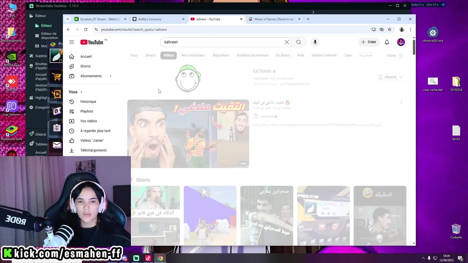The width and height of the screenshot is (468, 263).
Task: Select the Kick filter chip
Action: [301, 56]
